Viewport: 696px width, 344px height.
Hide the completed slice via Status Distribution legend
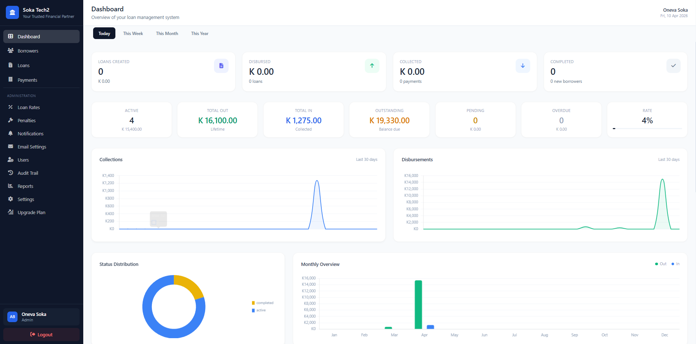[x=262, y=302]
